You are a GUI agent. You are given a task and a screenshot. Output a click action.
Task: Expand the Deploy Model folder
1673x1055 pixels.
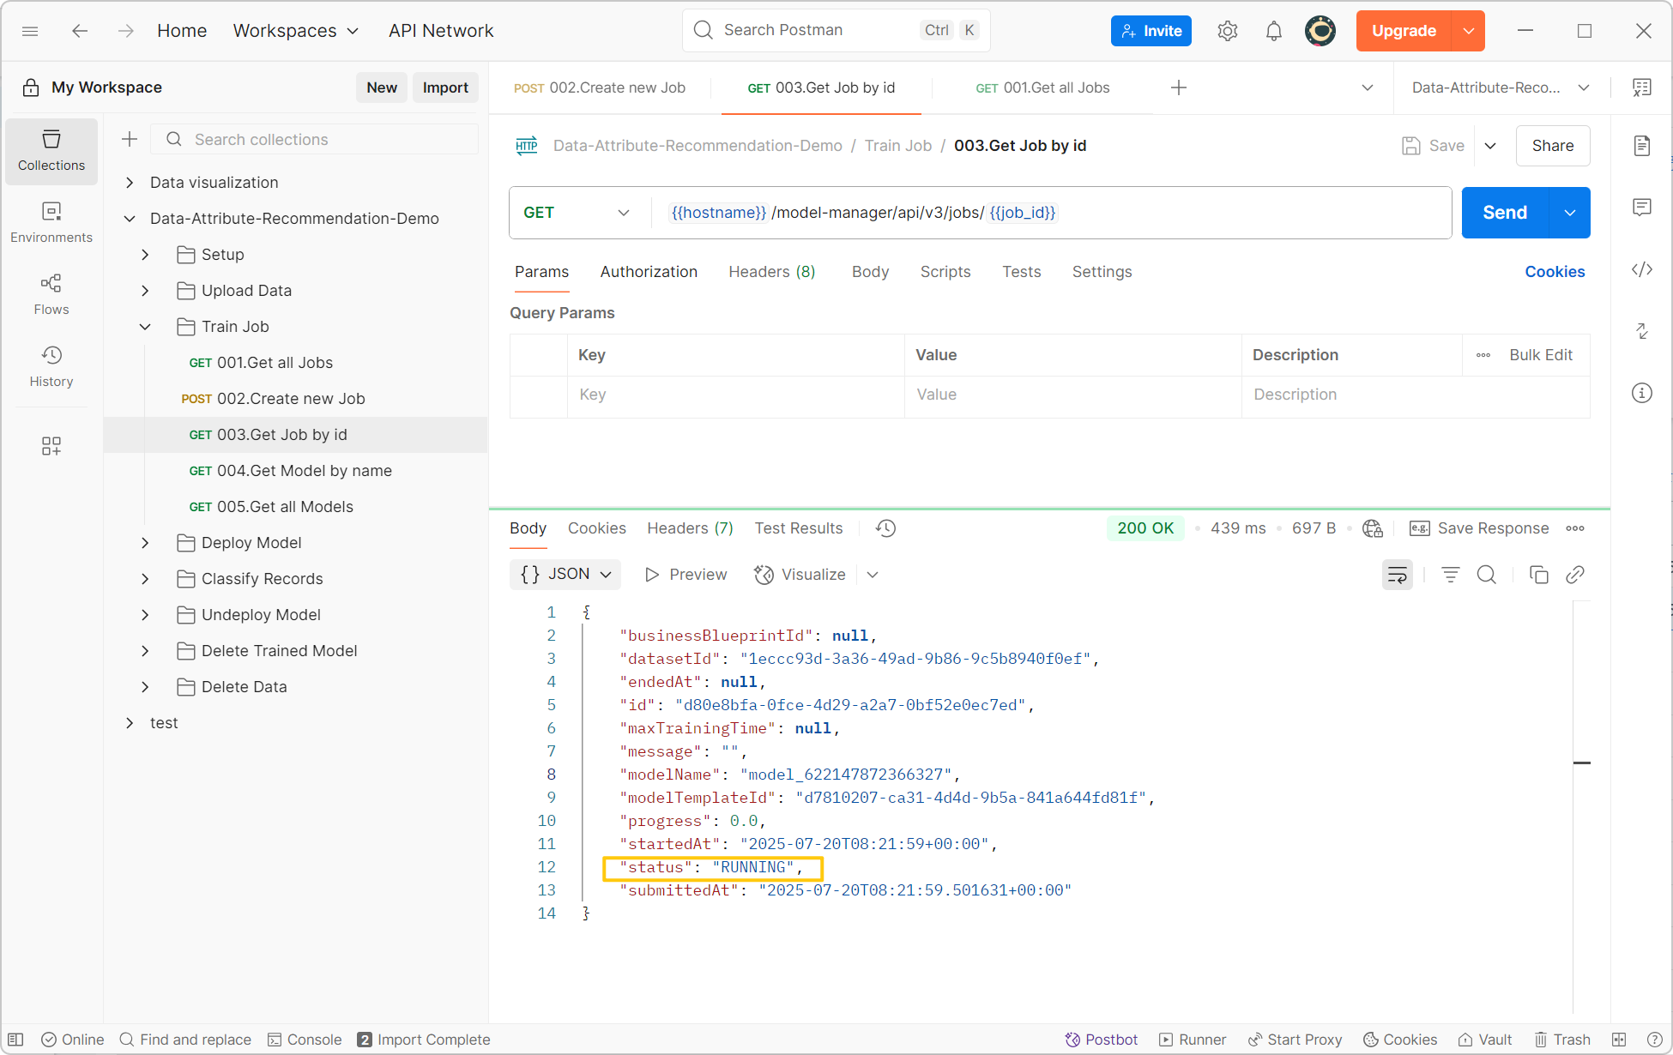[x=145, y=543]
